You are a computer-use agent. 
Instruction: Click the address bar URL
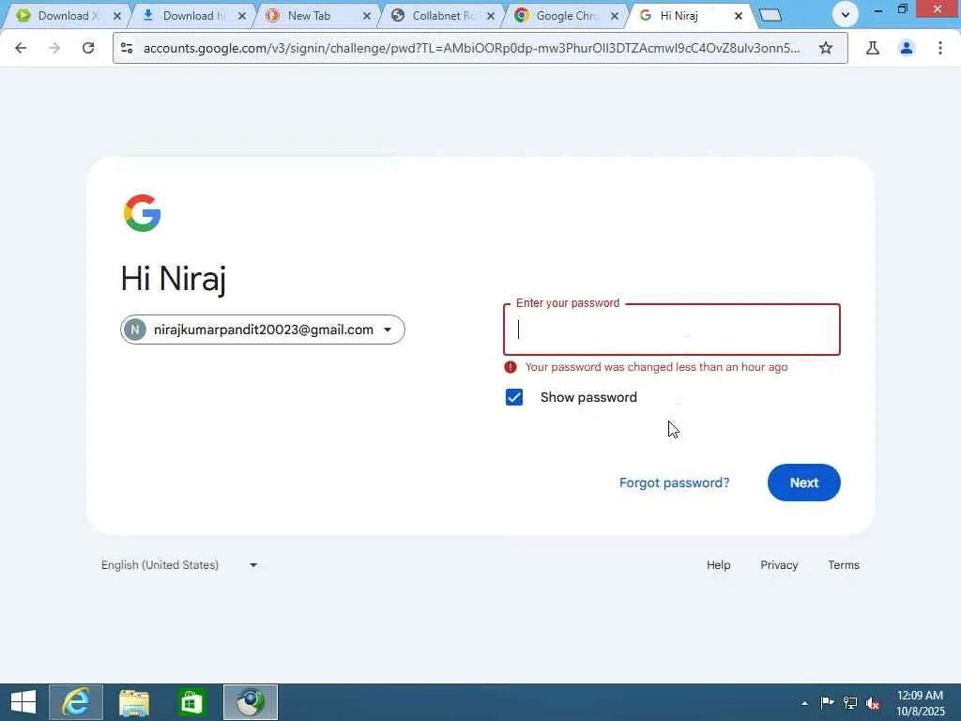(471, 48)
